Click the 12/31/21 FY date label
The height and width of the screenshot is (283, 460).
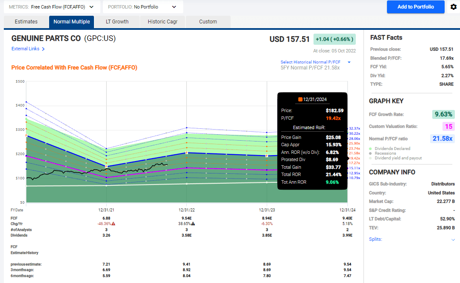106,210
